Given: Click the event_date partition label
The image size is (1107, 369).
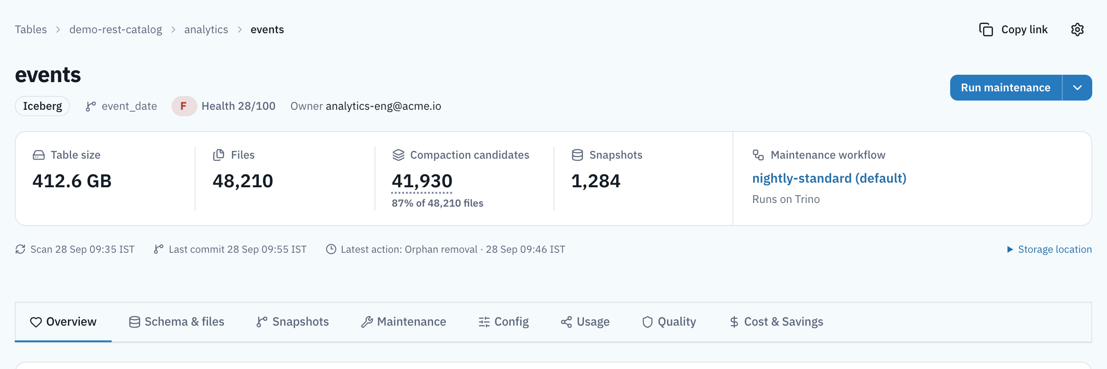Looking at the screenshot, I should [x=130, y=106].
